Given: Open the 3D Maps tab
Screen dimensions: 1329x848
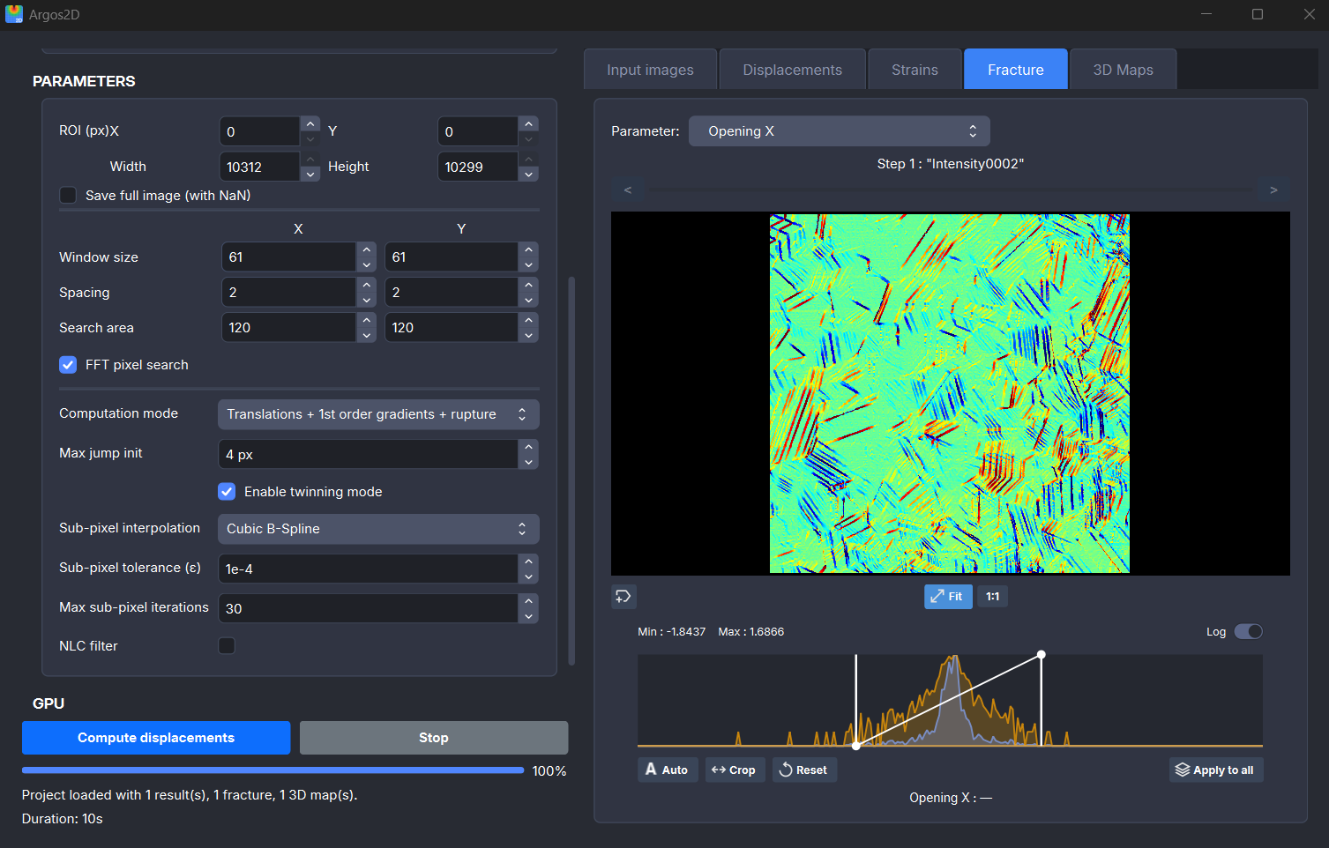Looking at the screenshot, I should tap(1122, 69).
